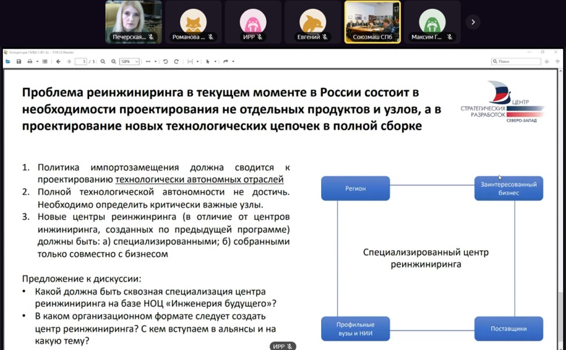Screen dimensions: 566x350
Task: Open the fit width dropdown arrow
Action: (x=155, y=62)
